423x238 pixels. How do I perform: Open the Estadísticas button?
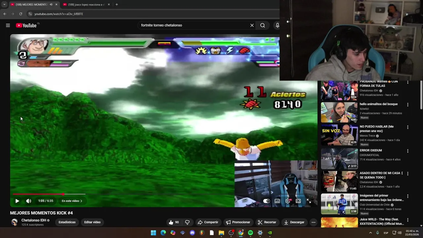(x=67, y=222)
